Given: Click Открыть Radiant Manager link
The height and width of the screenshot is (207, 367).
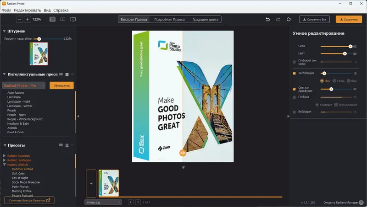Looking at the screenshot, I should coord(341,202).
